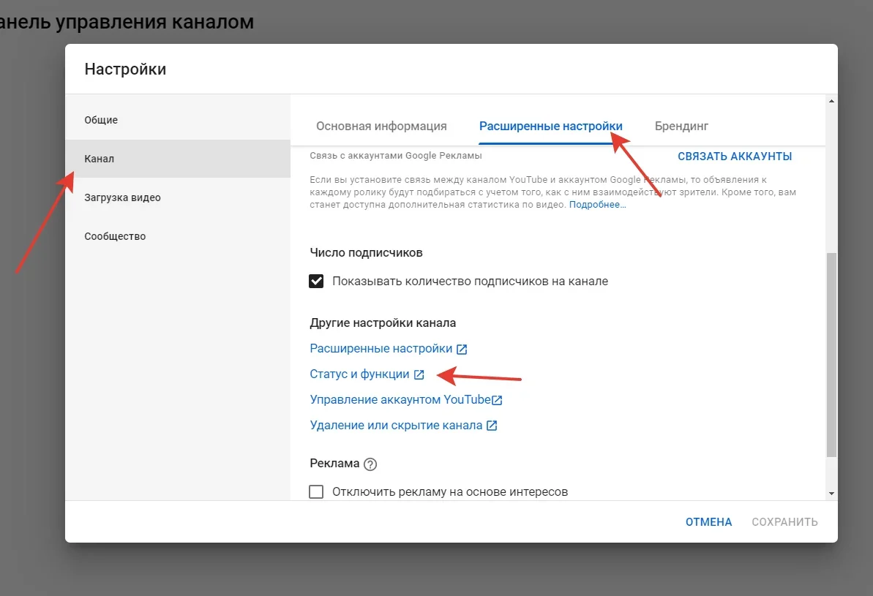
Task: Click the СВЯЗАТЬ АККАУНТЫ button
Action: (734, 156)
